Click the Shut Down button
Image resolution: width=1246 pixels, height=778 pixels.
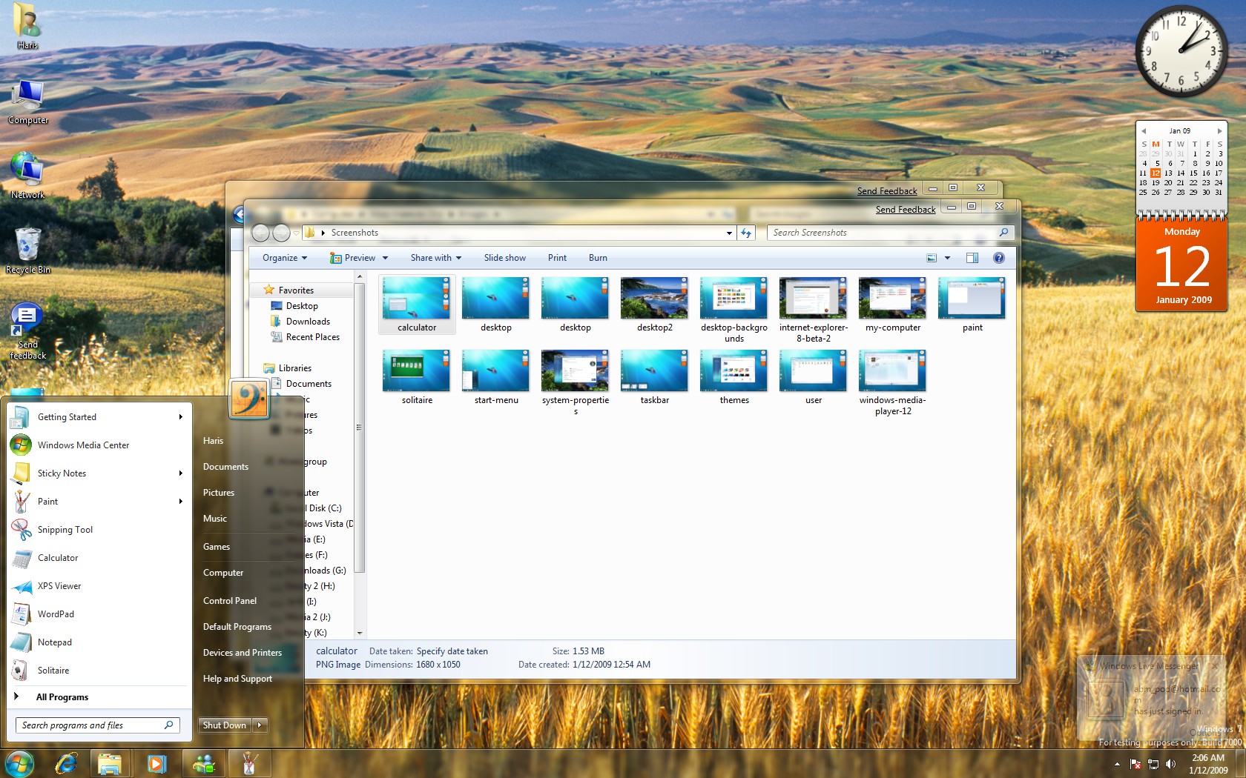click(x=225, y=725)
